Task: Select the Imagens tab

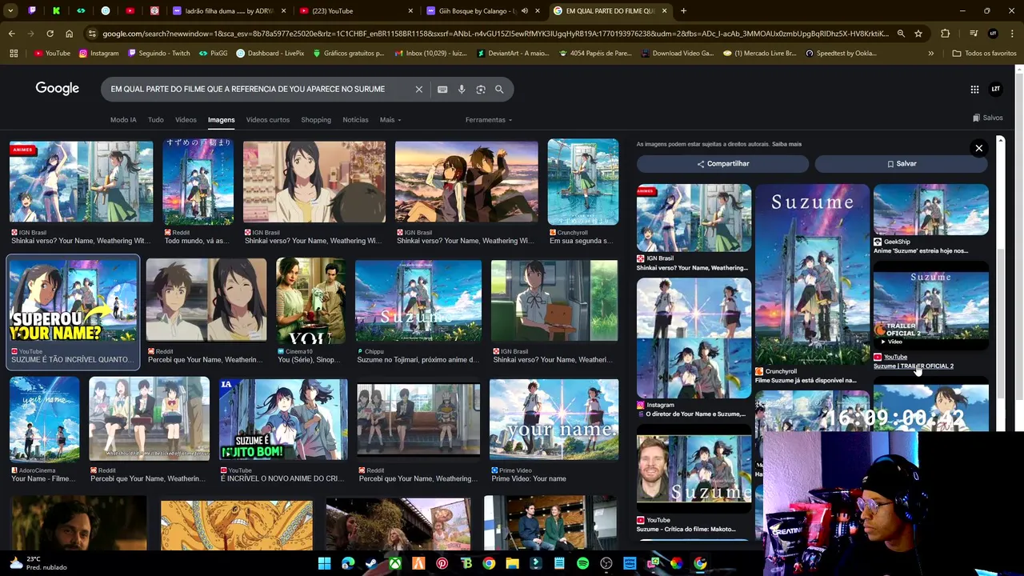Action: 221,120
